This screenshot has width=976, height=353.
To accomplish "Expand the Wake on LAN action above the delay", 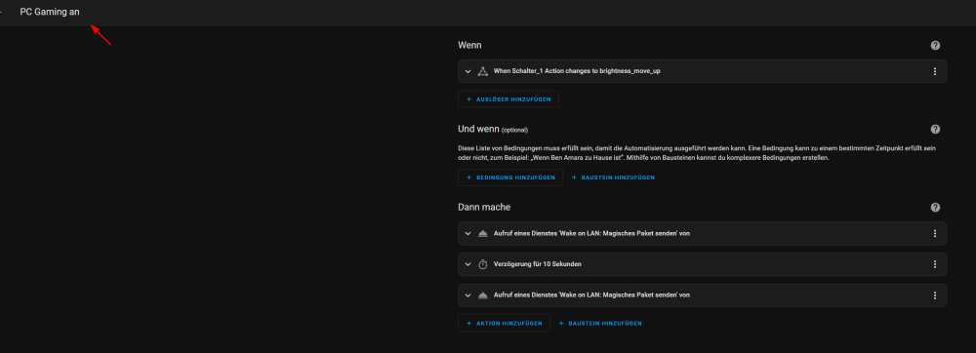I will 468,234.
